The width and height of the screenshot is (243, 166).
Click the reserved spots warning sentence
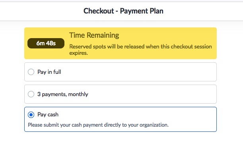[x=140, y=50]
